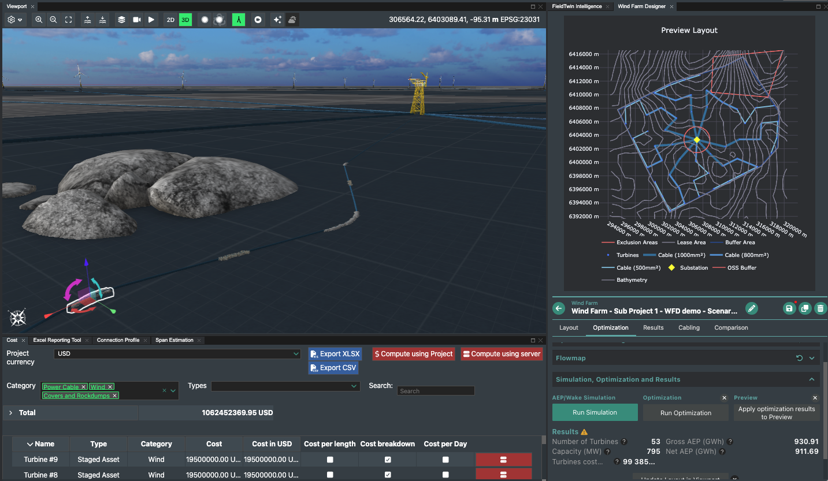Viewport: 828px width, 481px height.
Task: Click the camera icon in viewport toolbar
Action: pos(136,20)
